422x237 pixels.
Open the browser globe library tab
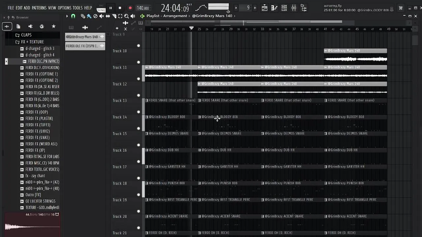[42, 26]
